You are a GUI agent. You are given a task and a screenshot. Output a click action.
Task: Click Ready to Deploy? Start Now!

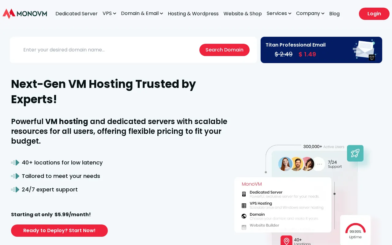click(x=59, y=231)
